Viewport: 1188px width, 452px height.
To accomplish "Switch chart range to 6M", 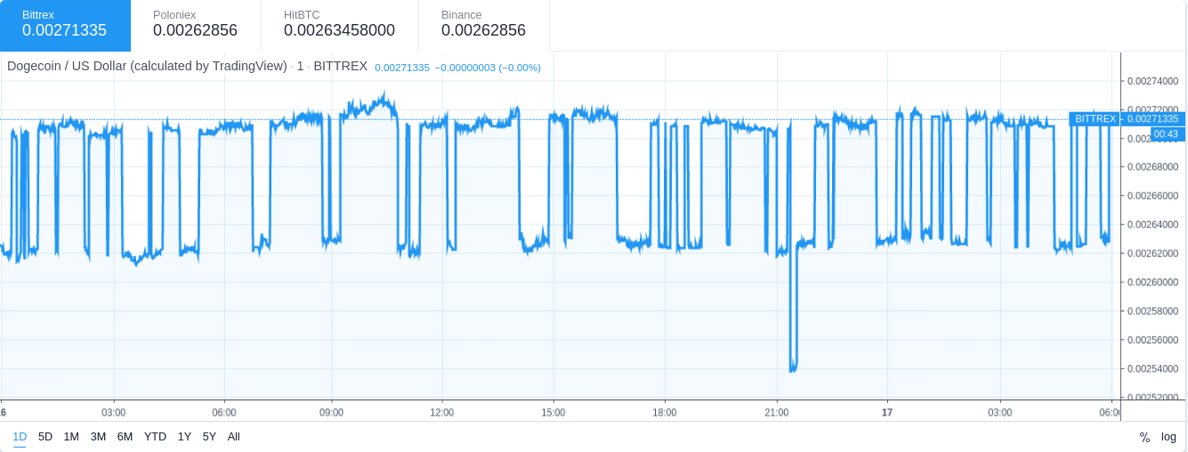I will pos(125,437).
